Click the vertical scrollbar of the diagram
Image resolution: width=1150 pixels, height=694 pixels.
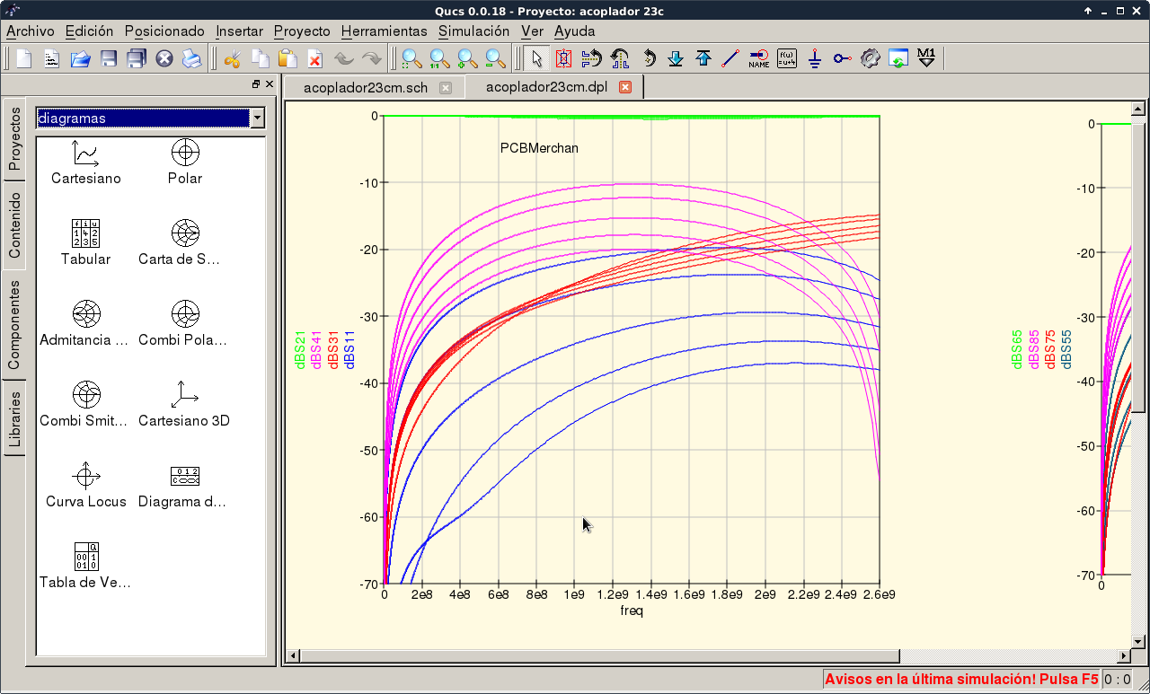pyautogui.click(x=1139, y=269)
